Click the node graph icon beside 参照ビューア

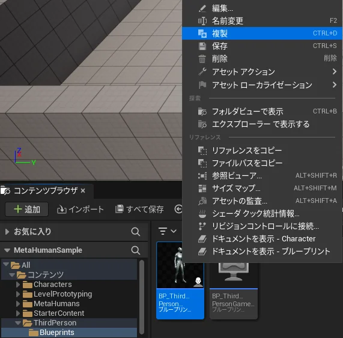(202, 176)
